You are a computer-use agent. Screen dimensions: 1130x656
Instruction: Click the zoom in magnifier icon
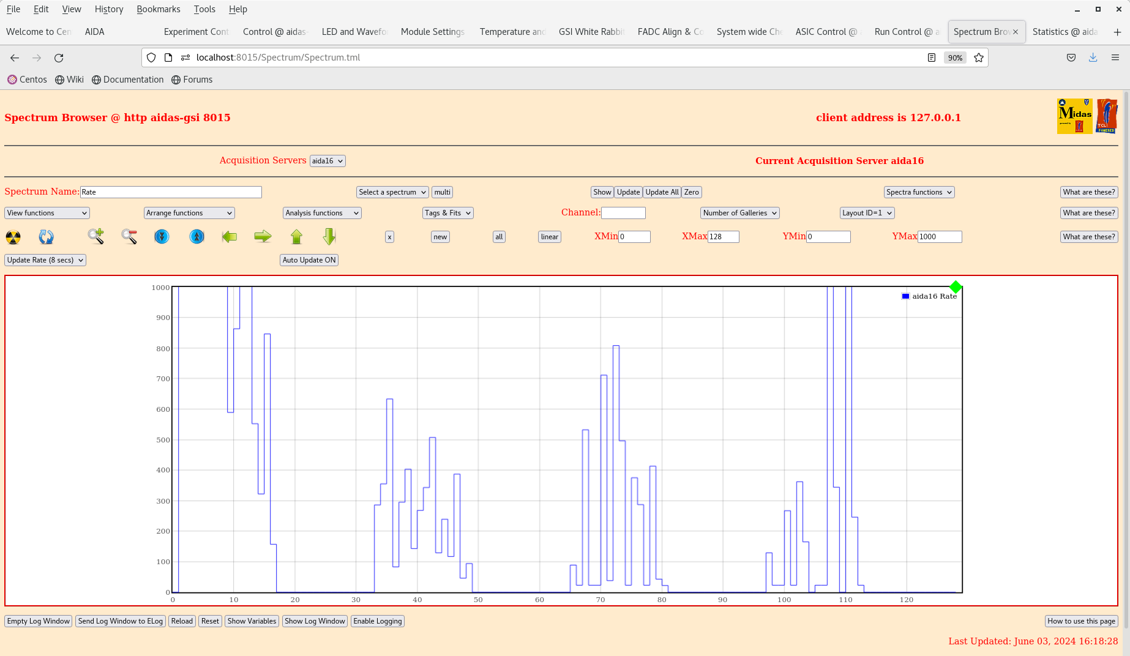[x=96, y=236]
